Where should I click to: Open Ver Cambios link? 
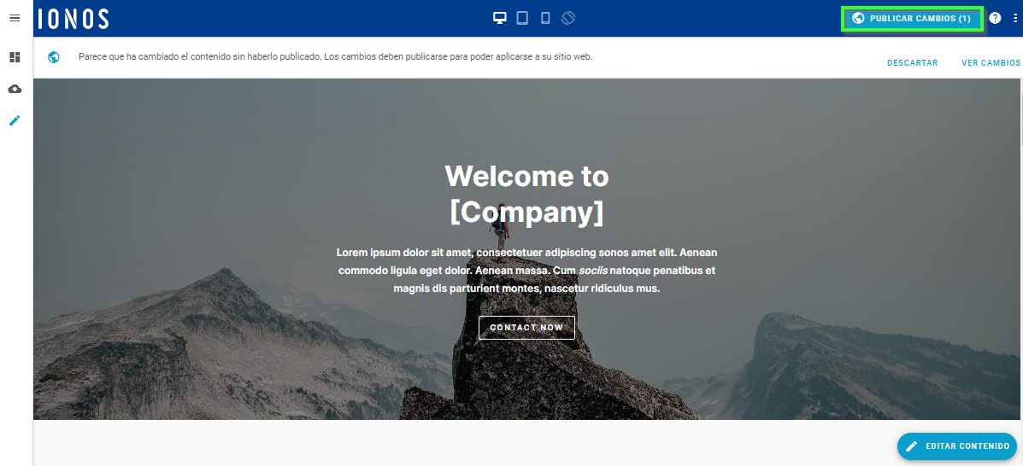pyautogui.click(x=991, y=63)
